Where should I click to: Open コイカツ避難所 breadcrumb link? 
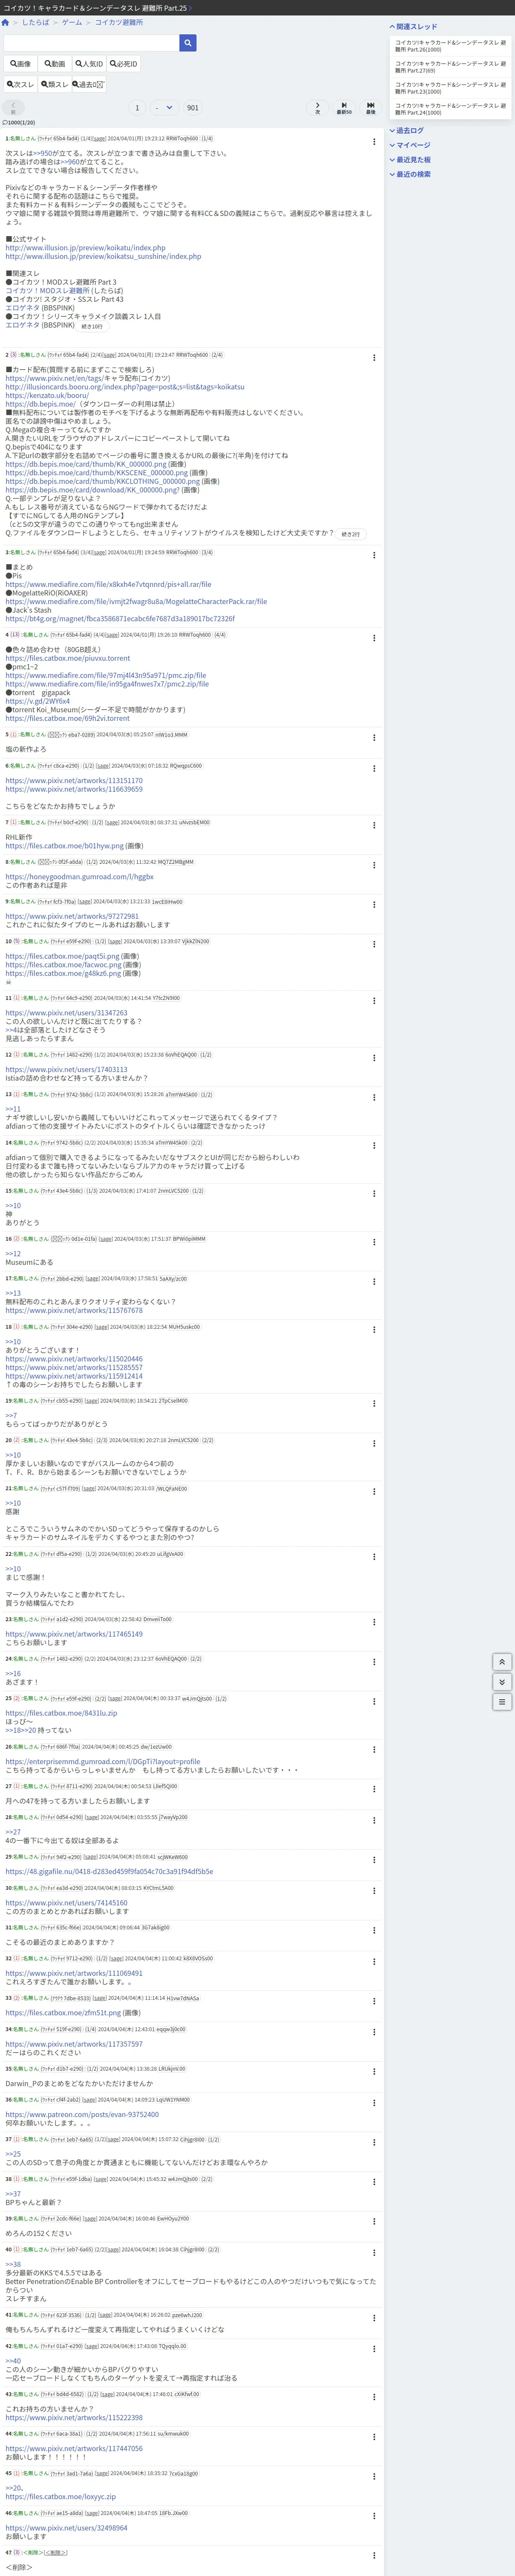118,22
